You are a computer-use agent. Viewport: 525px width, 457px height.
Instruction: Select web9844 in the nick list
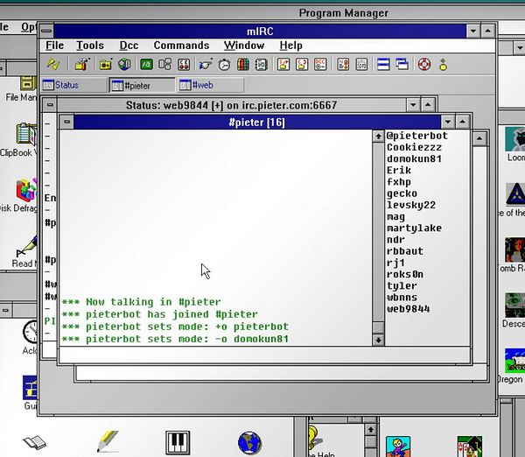(408, 309)
